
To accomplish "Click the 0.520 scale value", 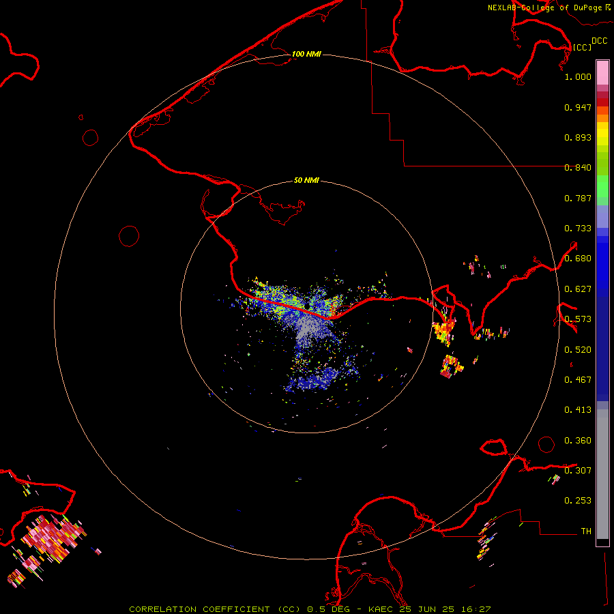I will (578, 350).
